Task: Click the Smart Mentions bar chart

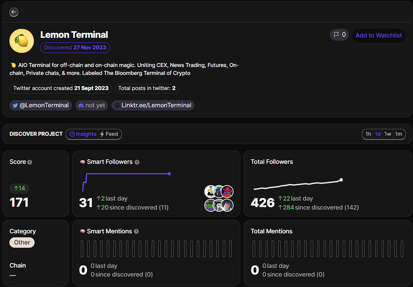Action: 156,249
